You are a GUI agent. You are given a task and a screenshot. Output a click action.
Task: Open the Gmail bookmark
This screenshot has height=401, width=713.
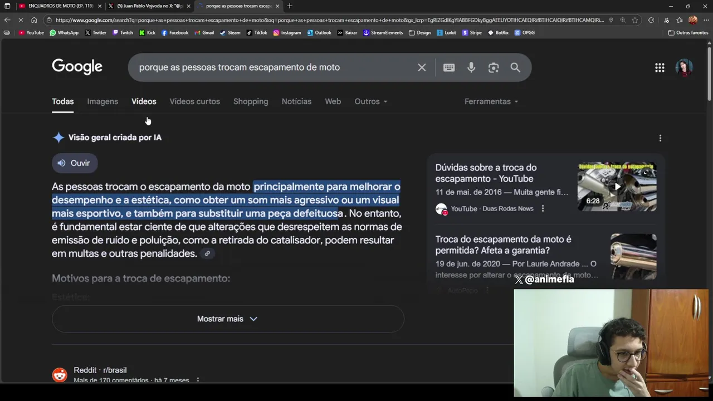(204, 33)
